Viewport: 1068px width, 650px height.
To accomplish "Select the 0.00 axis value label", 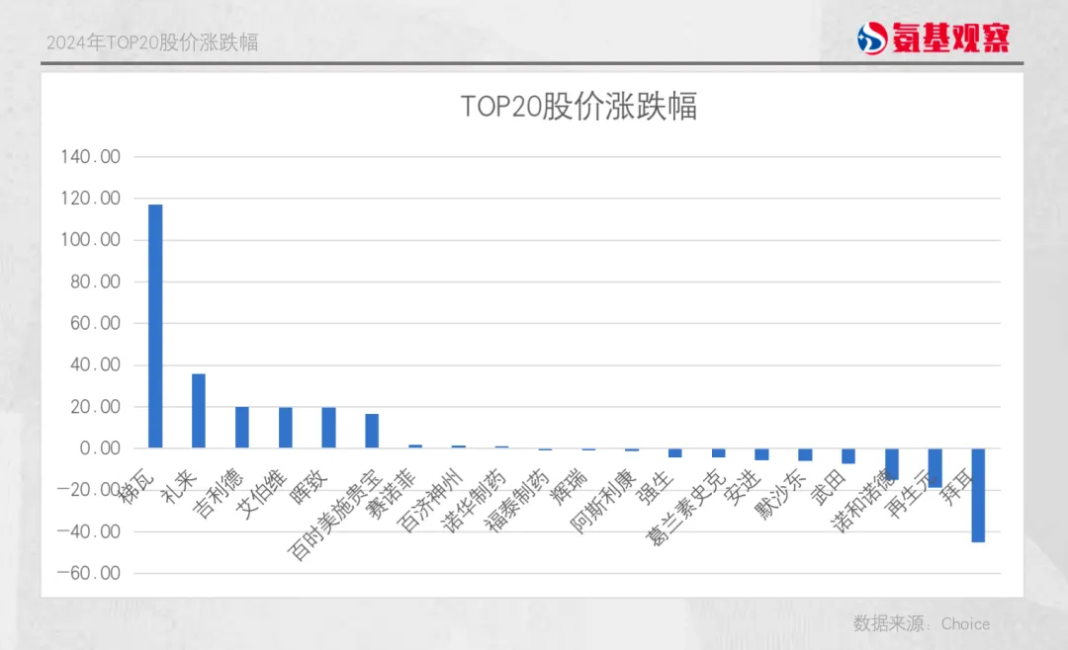I will (x=98, y=448).
